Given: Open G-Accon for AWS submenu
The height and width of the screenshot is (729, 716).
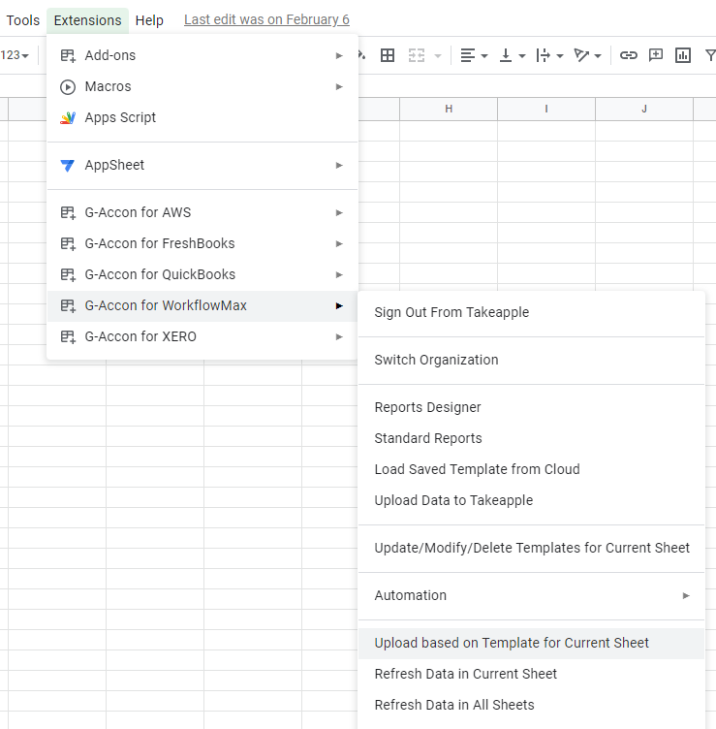Looking at the screenshot, I should tap(202, 212).
